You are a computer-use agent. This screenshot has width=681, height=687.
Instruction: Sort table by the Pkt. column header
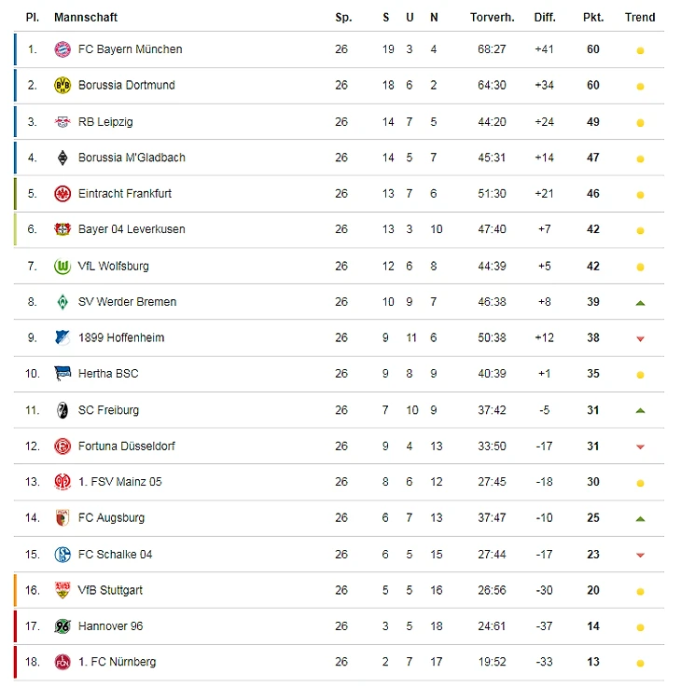(x=593, y=18)
